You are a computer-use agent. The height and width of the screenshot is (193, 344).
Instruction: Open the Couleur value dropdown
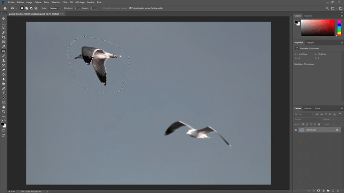click(96, 8)
